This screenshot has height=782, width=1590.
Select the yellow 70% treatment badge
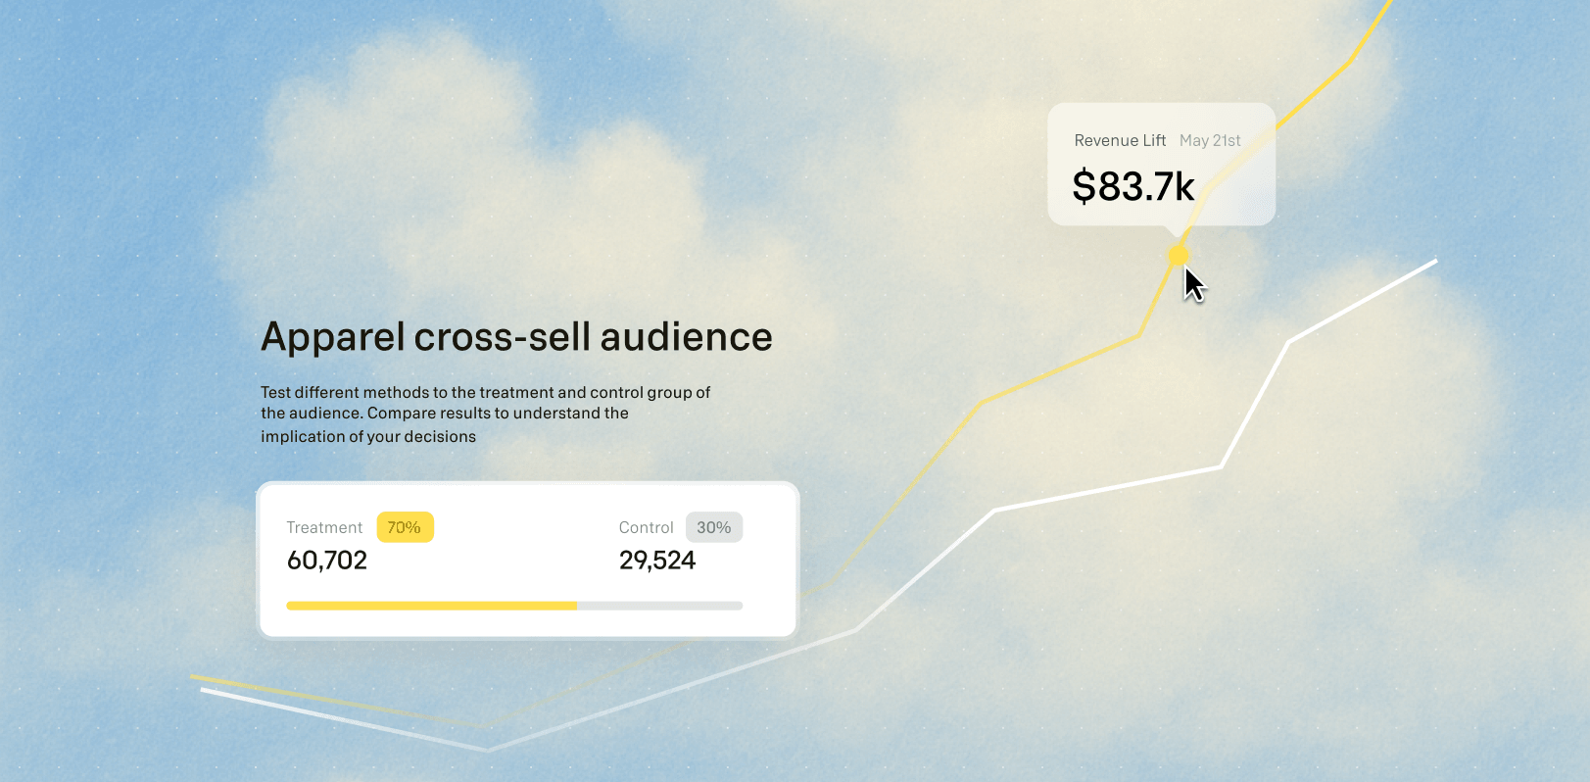tap(405, 527)
